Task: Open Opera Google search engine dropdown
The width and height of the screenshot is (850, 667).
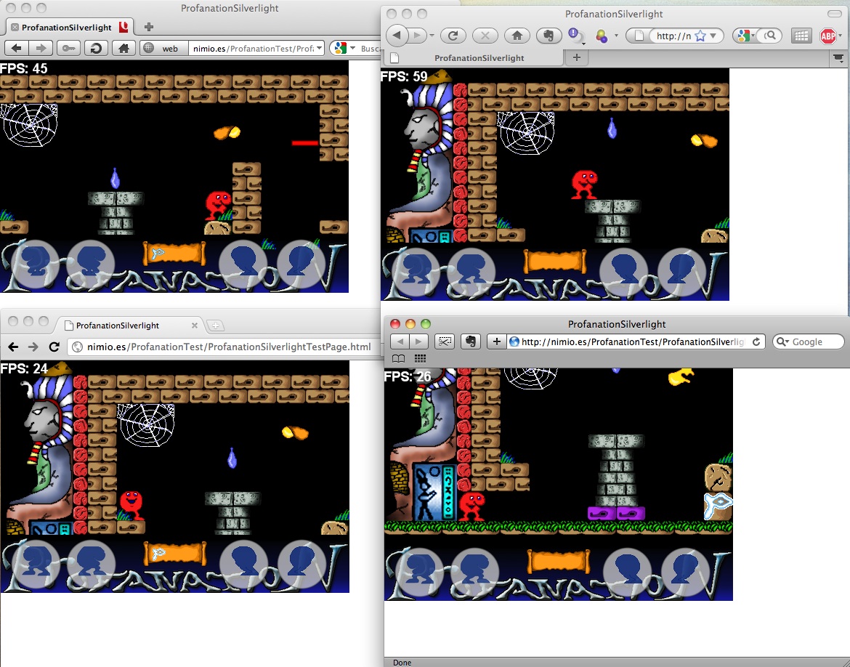Action: tap(345, 48)
